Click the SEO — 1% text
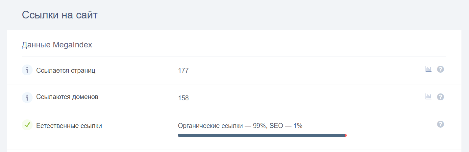 coord(286,126)
